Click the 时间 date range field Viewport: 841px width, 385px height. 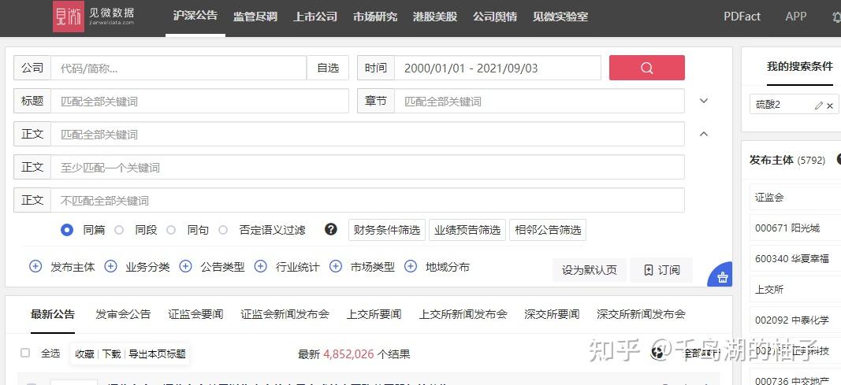click(497, 68)
